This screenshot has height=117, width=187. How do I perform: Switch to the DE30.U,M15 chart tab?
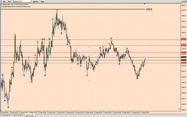click(18, 115)
